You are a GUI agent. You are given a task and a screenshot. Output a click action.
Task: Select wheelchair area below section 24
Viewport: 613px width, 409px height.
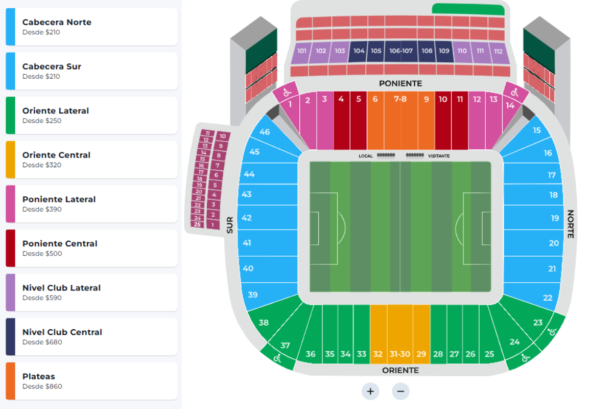pos(526,357)
